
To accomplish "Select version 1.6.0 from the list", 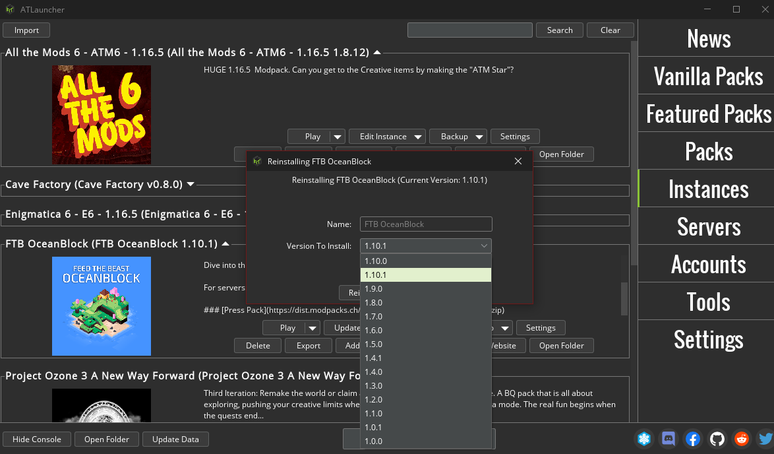I will pos(426,330).
